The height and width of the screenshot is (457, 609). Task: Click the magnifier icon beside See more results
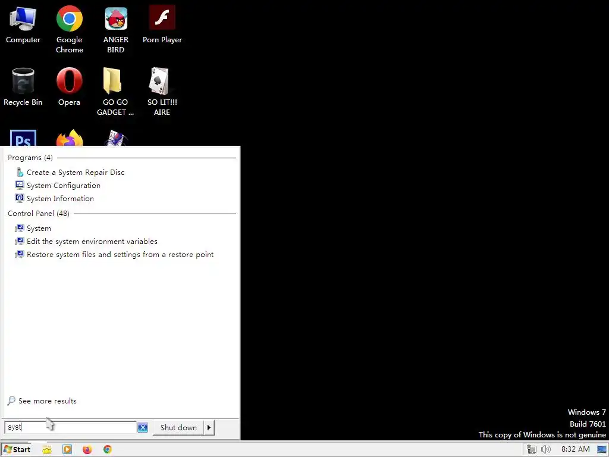tap(11, 400)
